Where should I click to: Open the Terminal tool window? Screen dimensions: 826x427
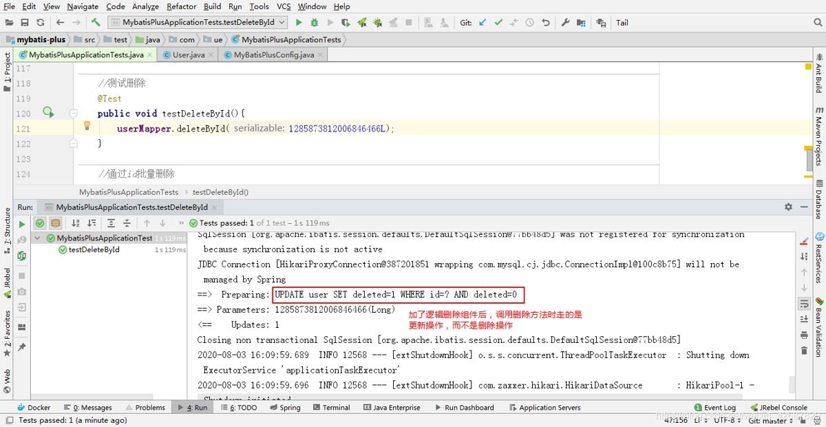331,408
